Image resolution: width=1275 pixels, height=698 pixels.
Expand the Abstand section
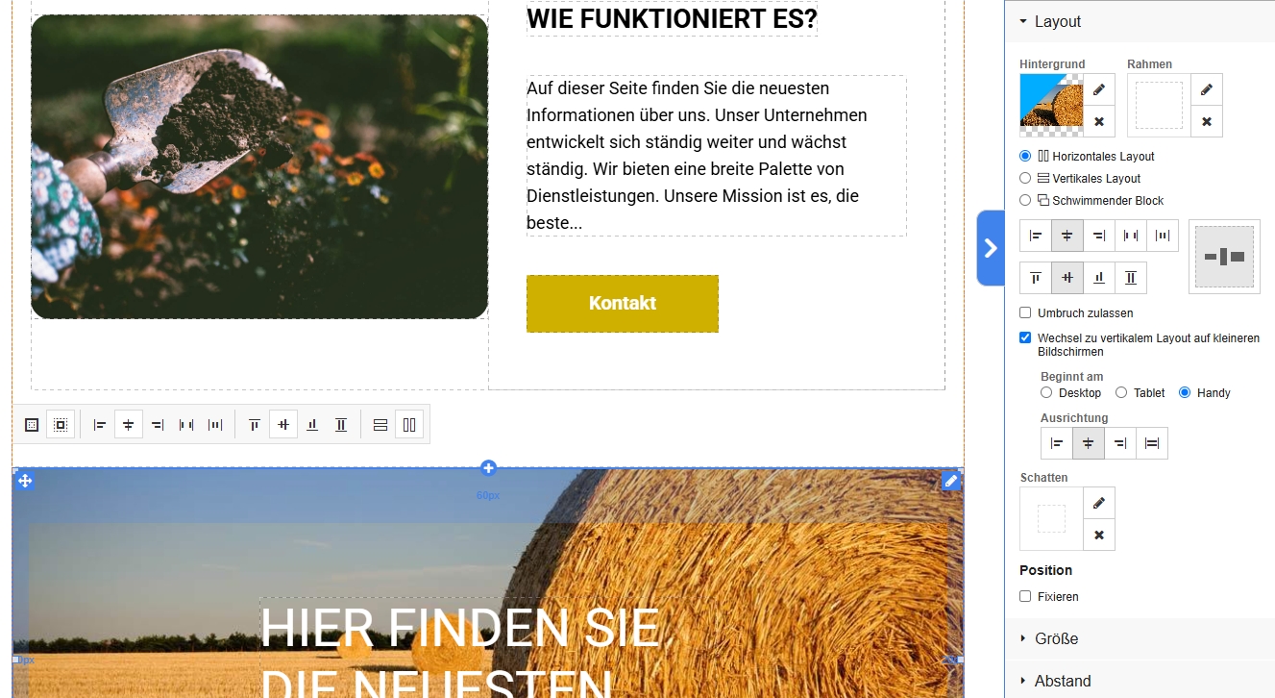click(x=1140, y=681)
